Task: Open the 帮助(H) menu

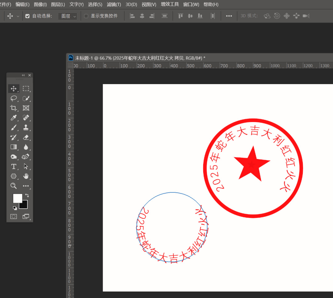Action: pyautogui.click(x=211, y=4)
